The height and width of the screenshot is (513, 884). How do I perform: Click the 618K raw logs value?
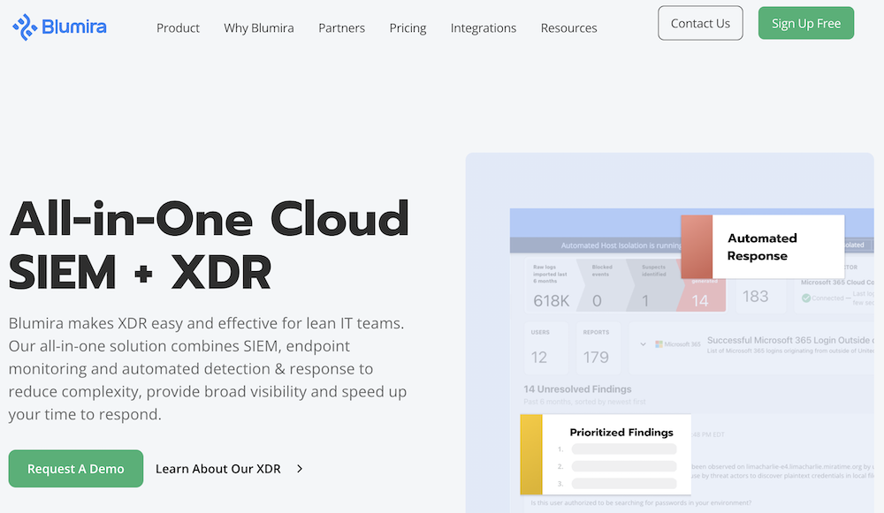click(552, 301)
